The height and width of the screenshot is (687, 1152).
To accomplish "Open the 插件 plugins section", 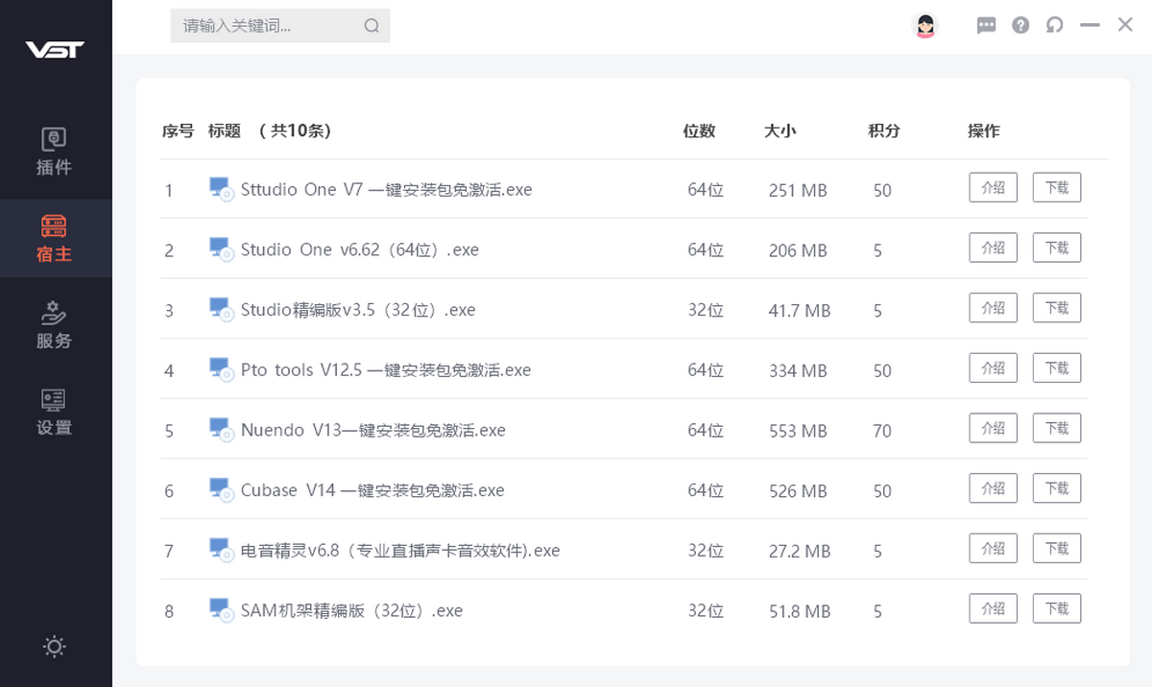I will [55, 152].
